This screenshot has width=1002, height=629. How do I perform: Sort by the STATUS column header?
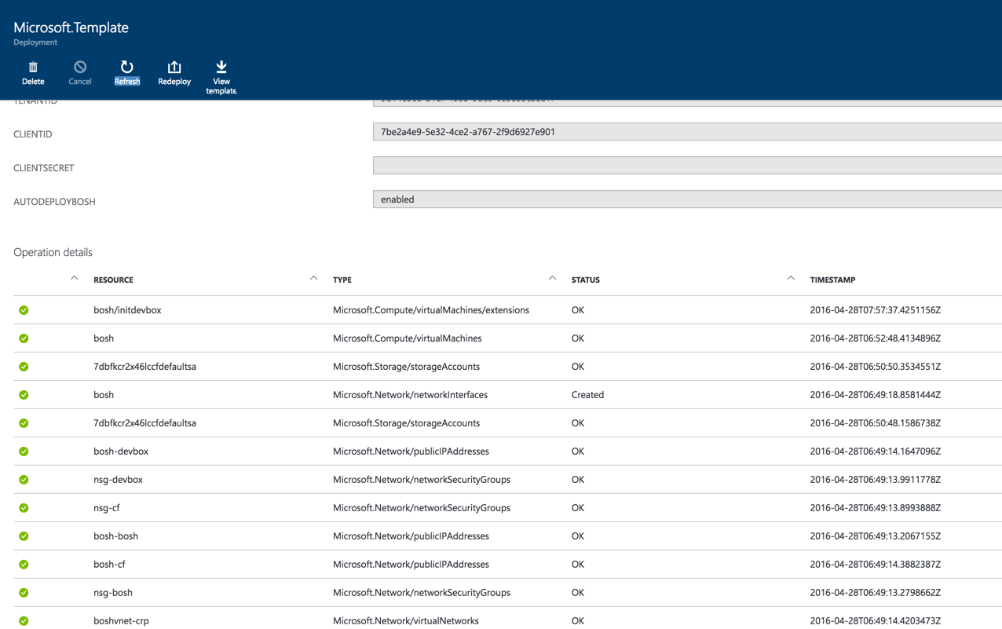585,280
